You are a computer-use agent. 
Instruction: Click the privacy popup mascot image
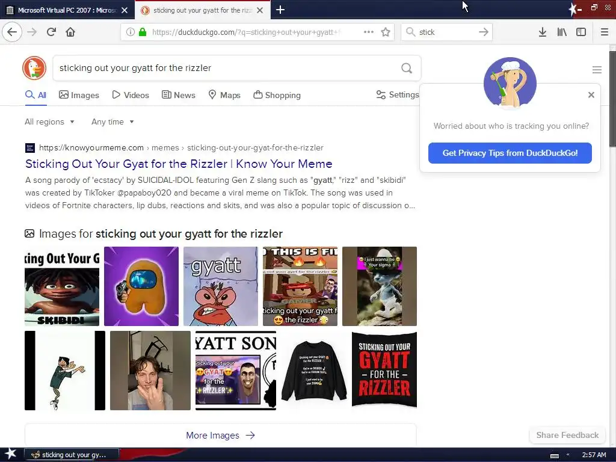coord(510,83)
